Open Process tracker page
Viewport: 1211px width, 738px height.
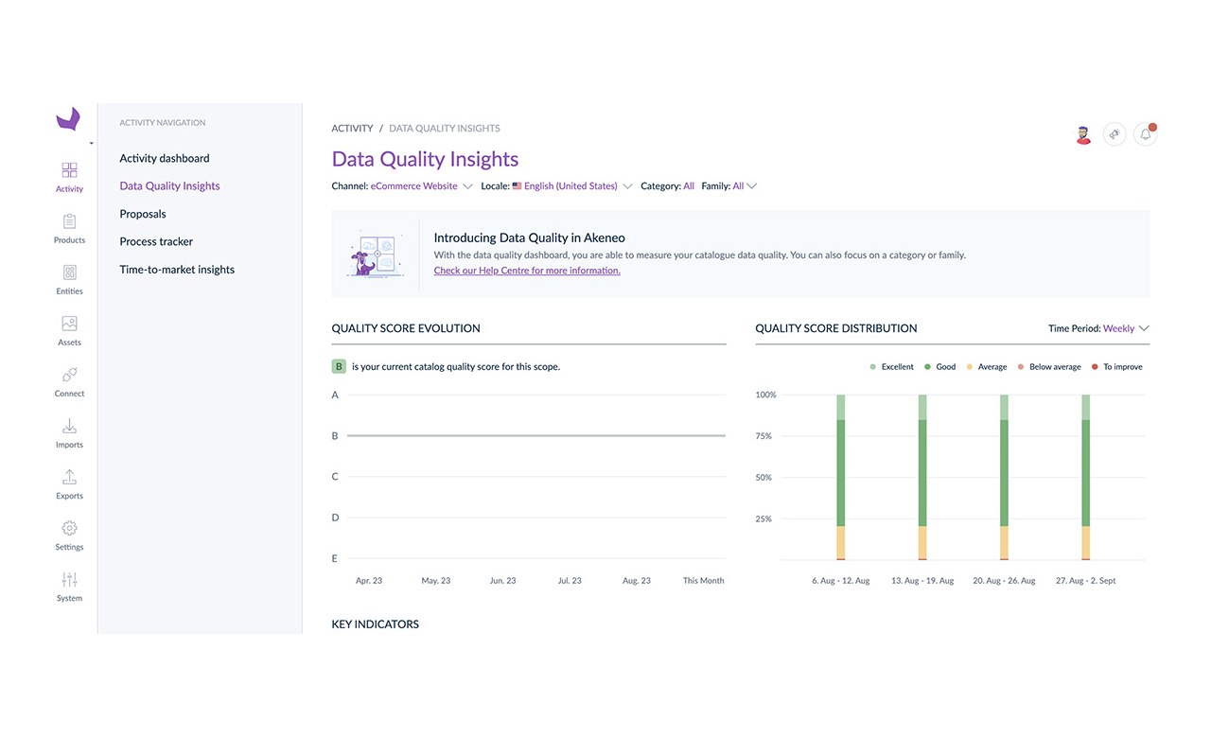tap(156, 241)
